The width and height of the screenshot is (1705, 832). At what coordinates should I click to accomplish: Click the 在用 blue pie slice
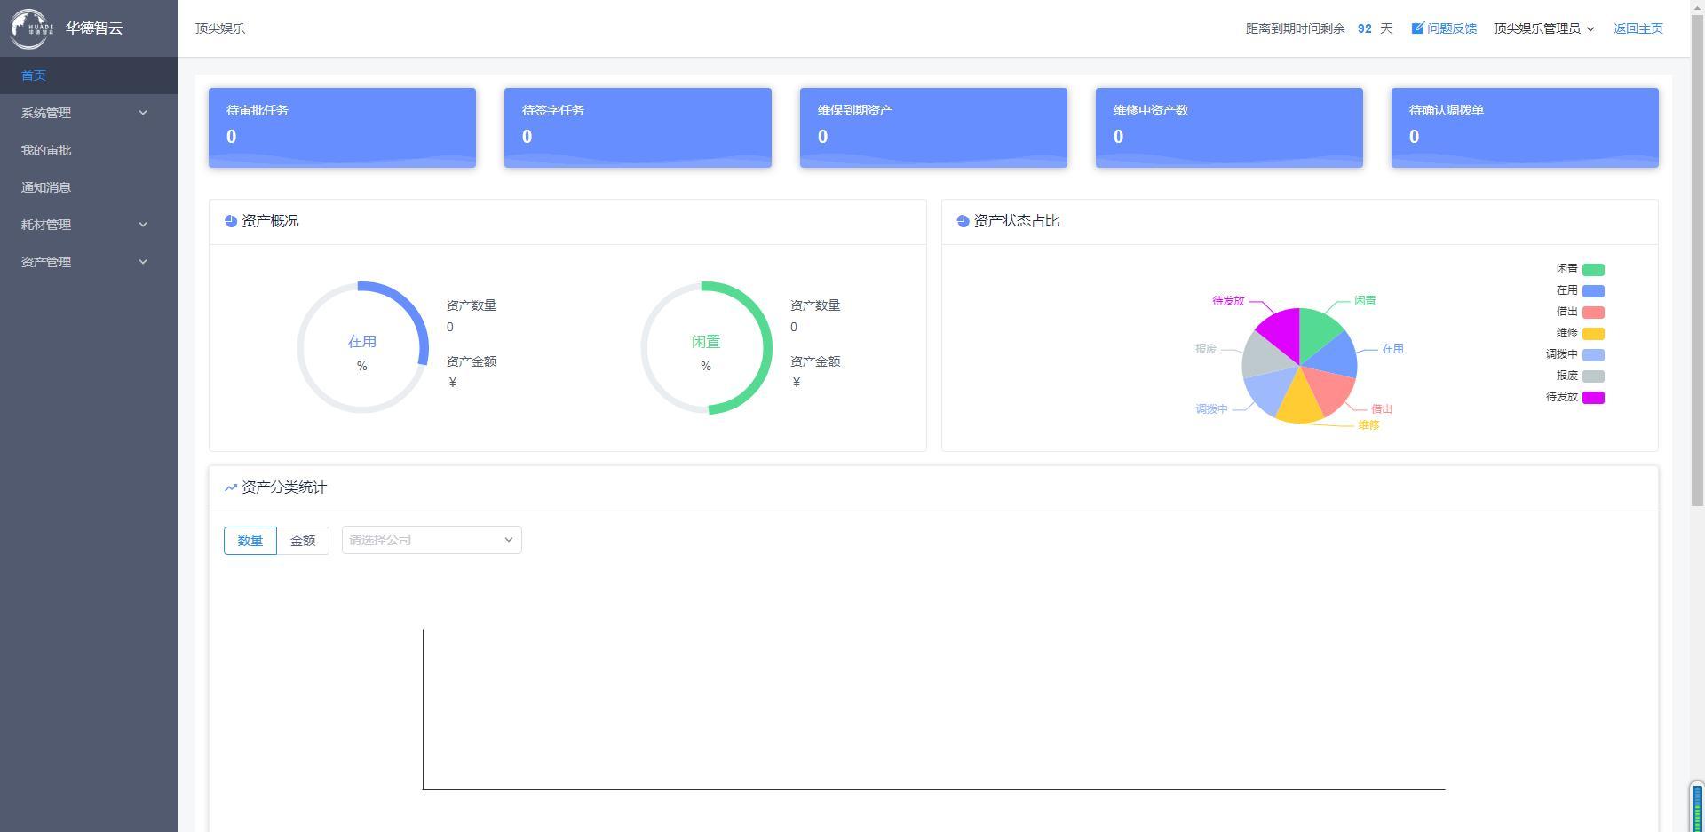(x=1336, y=356)
